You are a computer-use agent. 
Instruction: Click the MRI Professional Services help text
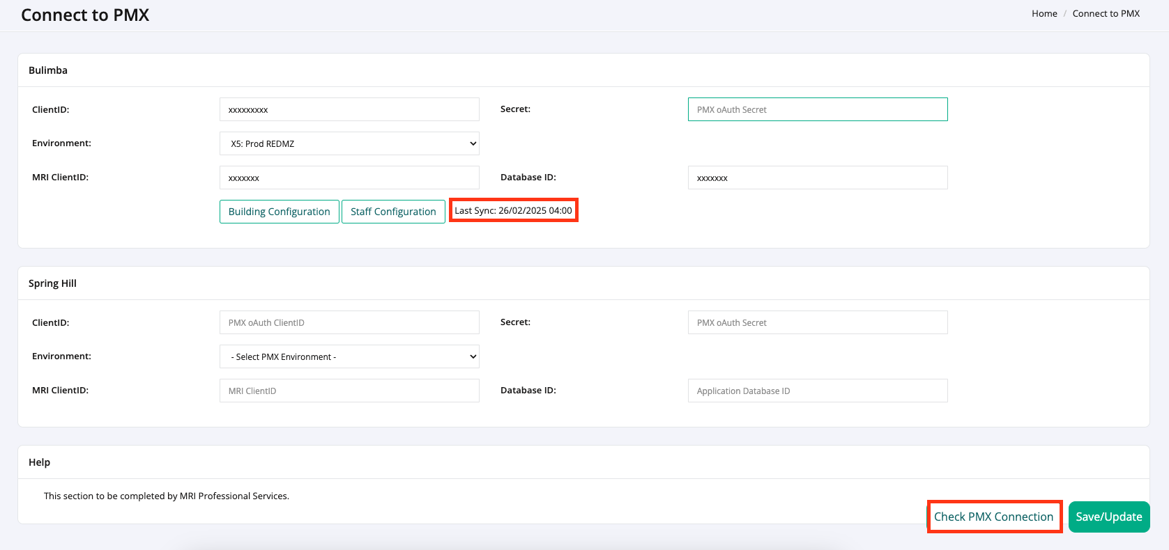(167, 496)
